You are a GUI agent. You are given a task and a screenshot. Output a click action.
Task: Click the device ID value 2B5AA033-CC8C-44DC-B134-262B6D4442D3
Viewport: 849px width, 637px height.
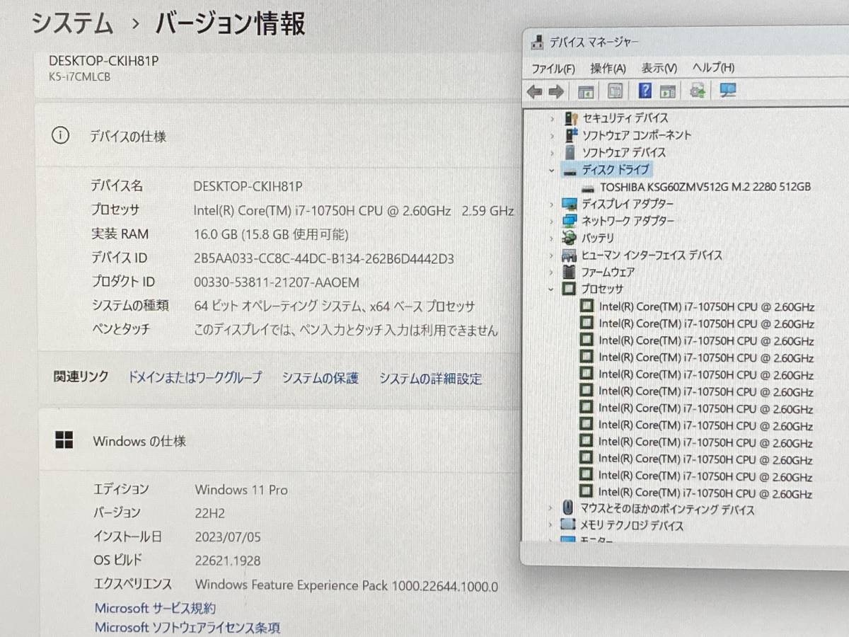tap(324, 258)
